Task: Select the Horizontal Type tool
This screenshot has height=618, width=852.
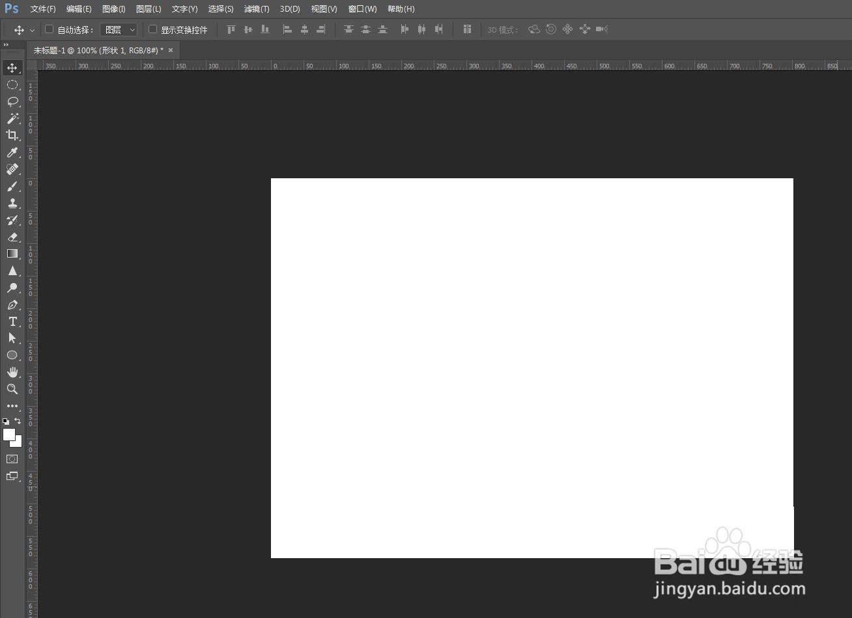Action: click(12, 321)
